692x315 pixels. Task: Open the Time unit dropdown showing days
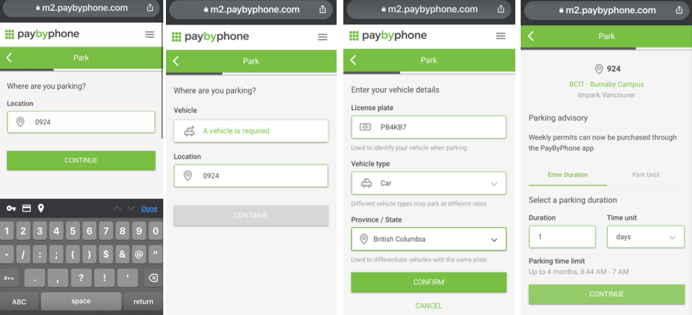coord(646,237)
